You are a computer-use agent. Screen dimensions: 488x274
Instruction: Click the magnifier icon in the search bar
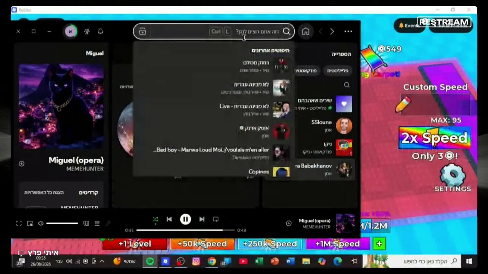(x=287, y=32)
